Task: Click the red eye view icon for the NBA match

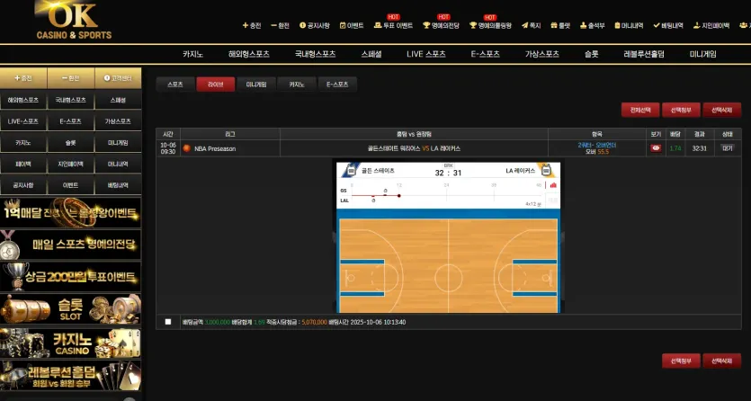Action: 656,148
